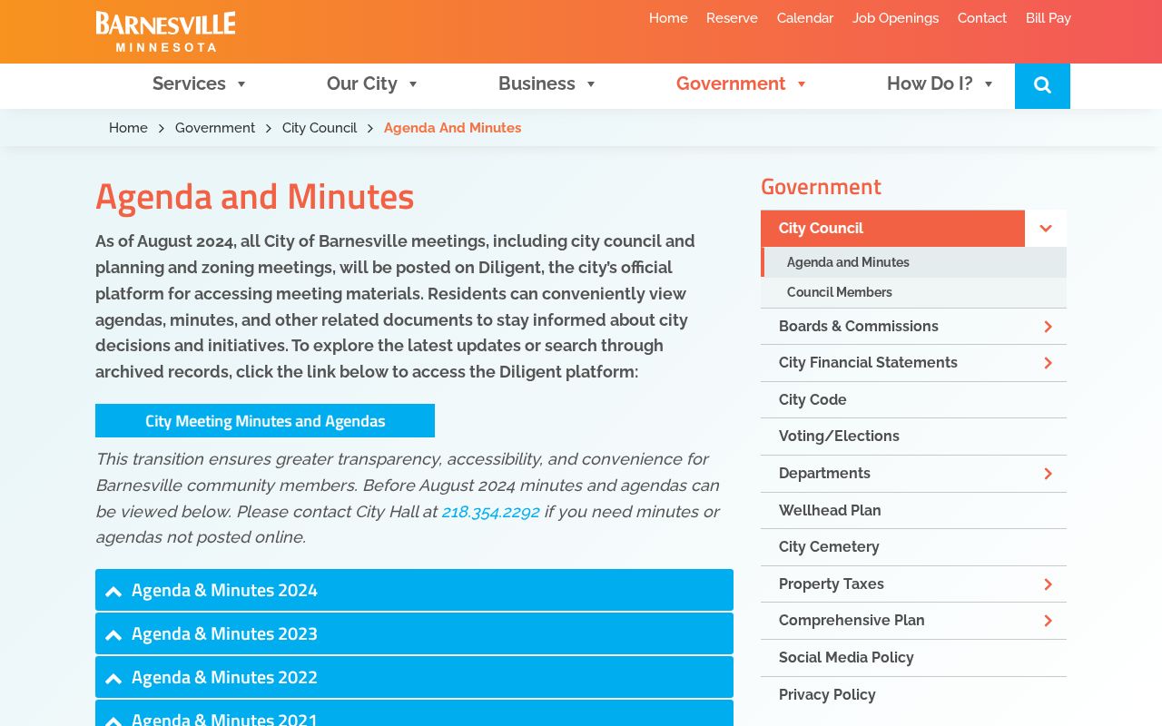The width and height of the screenshot is (1162, 726).
Task: Click the City Meeting Minutes and Agendas button
Action: pyautogui.click(x=265, y=420)
